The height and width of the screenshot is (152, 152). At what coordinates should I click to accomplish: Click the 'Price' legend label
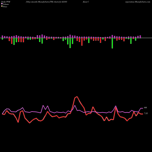(x=5, y=7)
